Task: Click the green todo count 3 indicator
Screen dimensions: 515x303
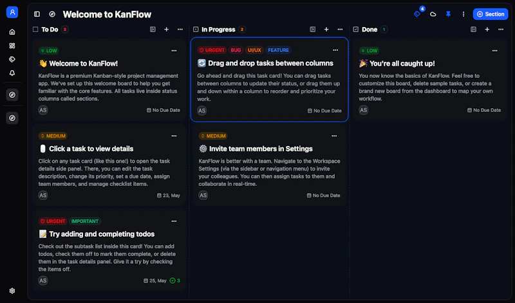Action: click(x=174, y=280)
